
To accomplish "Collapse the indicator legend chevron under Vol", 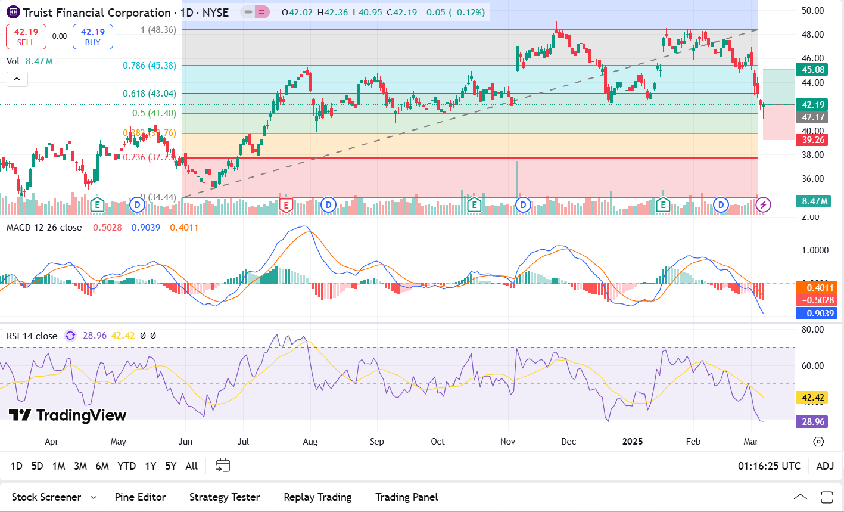I will coord(17,79).
